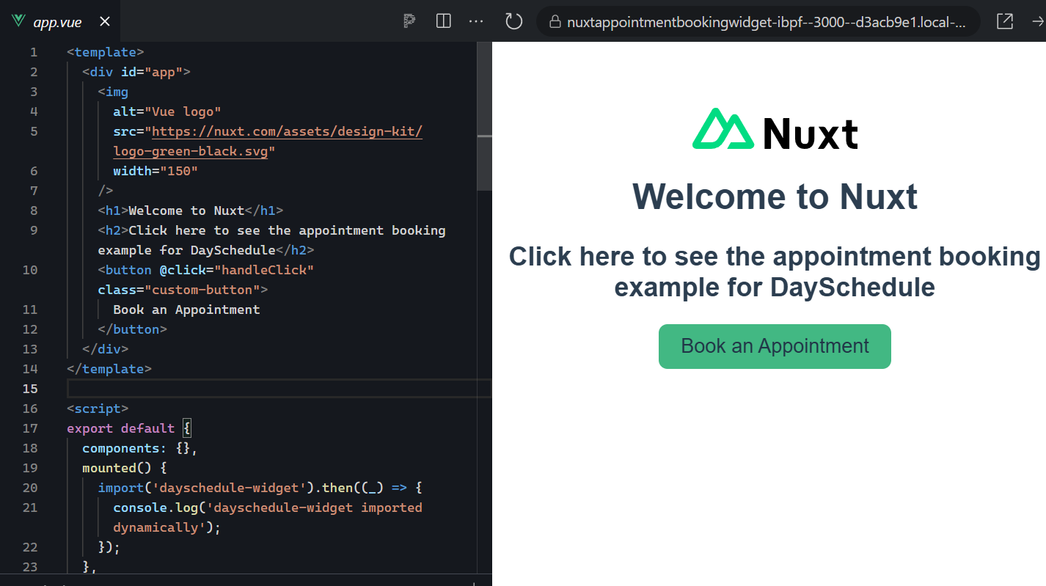1046x586 pixels.
Task: Click line number 21 in the gutter
Action: click(x=29, y=508)
